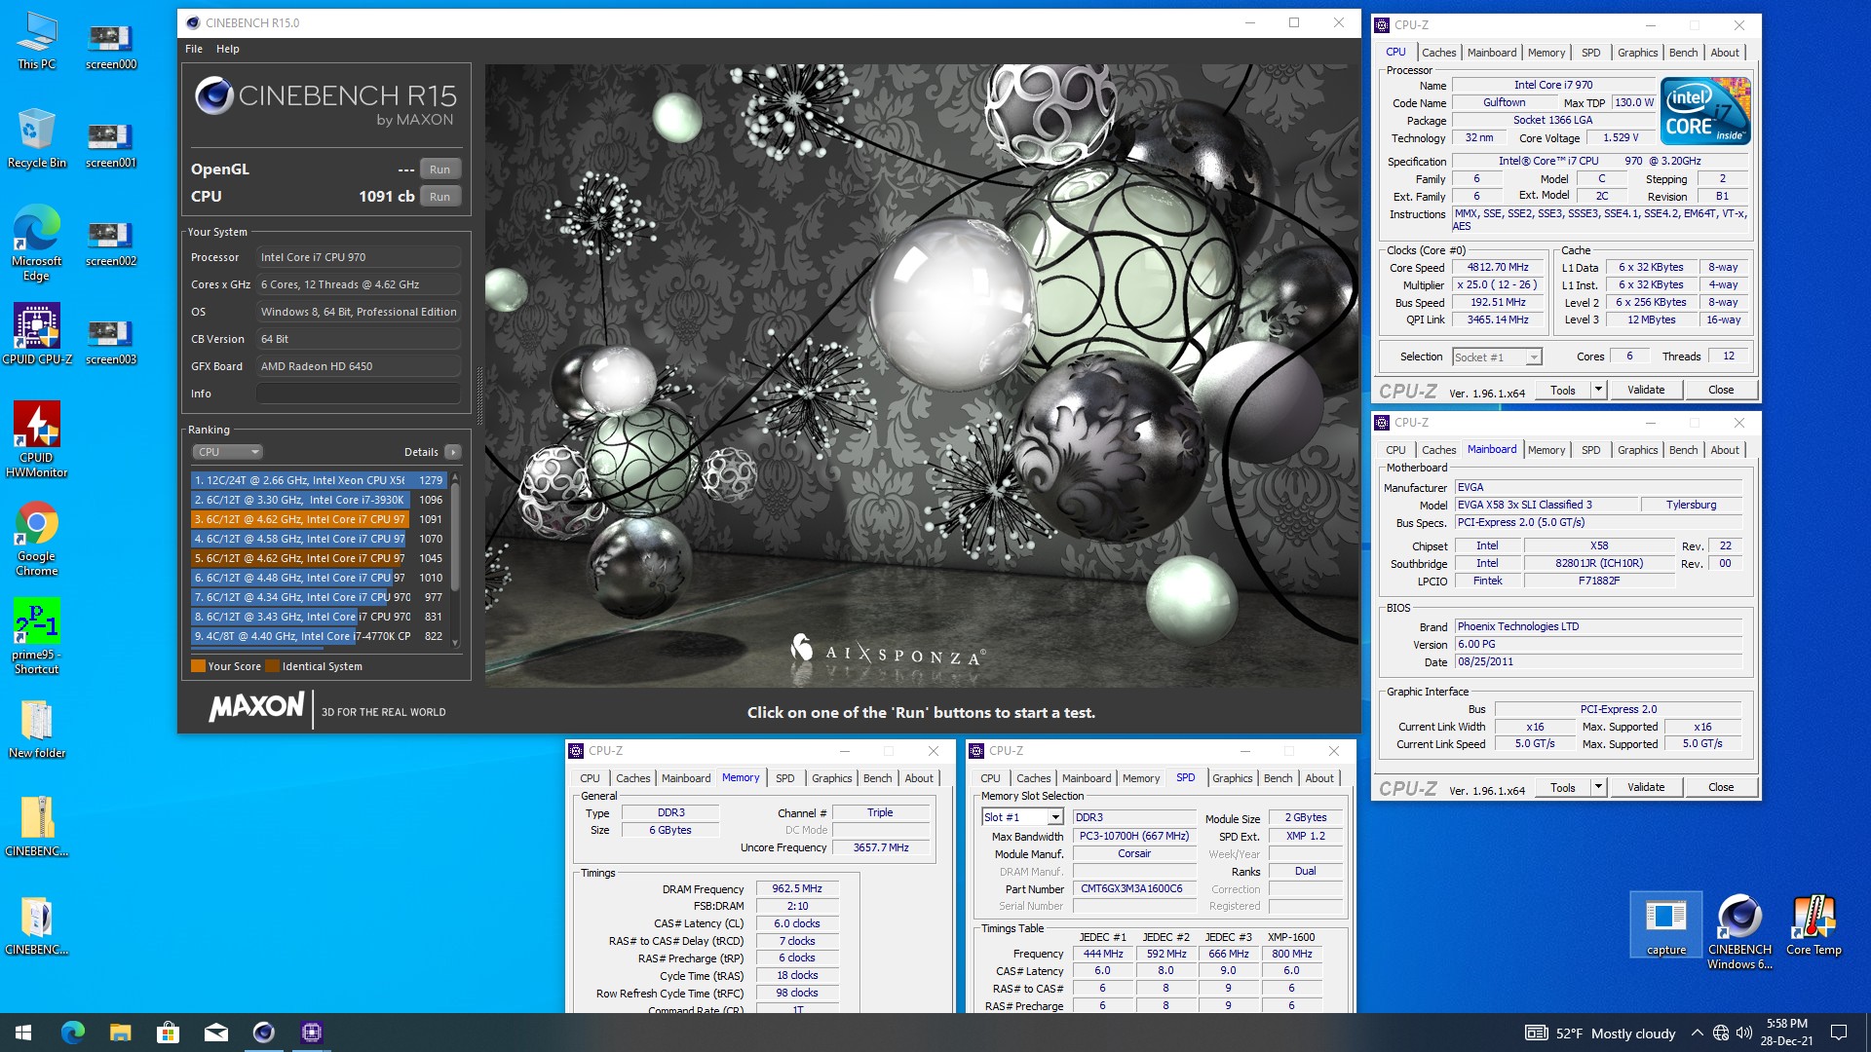The height and width of the screenshot is (1052, 1871).
Task: Click Validate in top CPU-Z window
Action: (x=1646, y=390)
